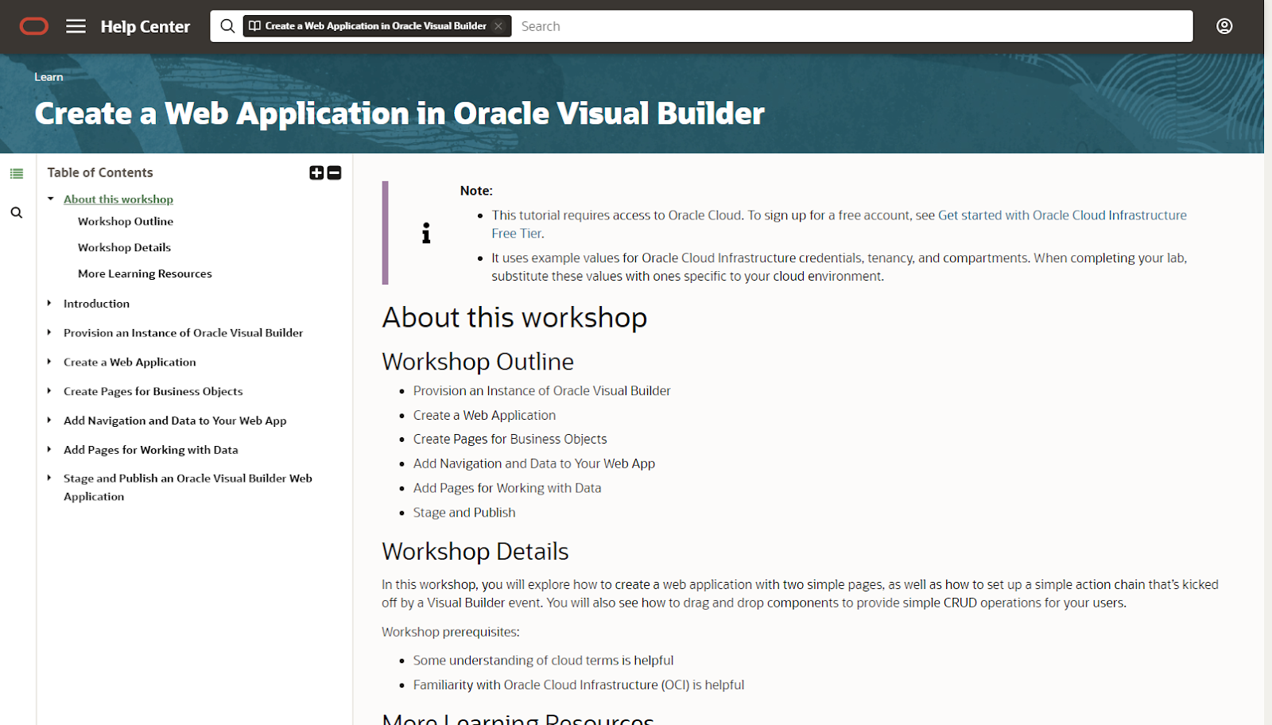
Task: Select Provision an Instance of Oracle Visual Builder in contents
Action: (183, 333)
